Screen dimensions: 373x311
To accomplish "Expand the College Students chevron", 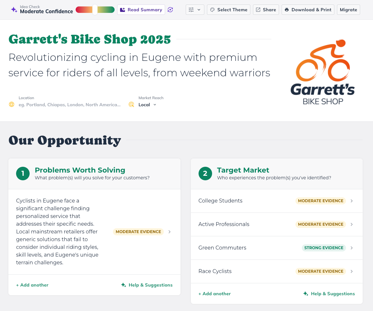I will (351, 201).
